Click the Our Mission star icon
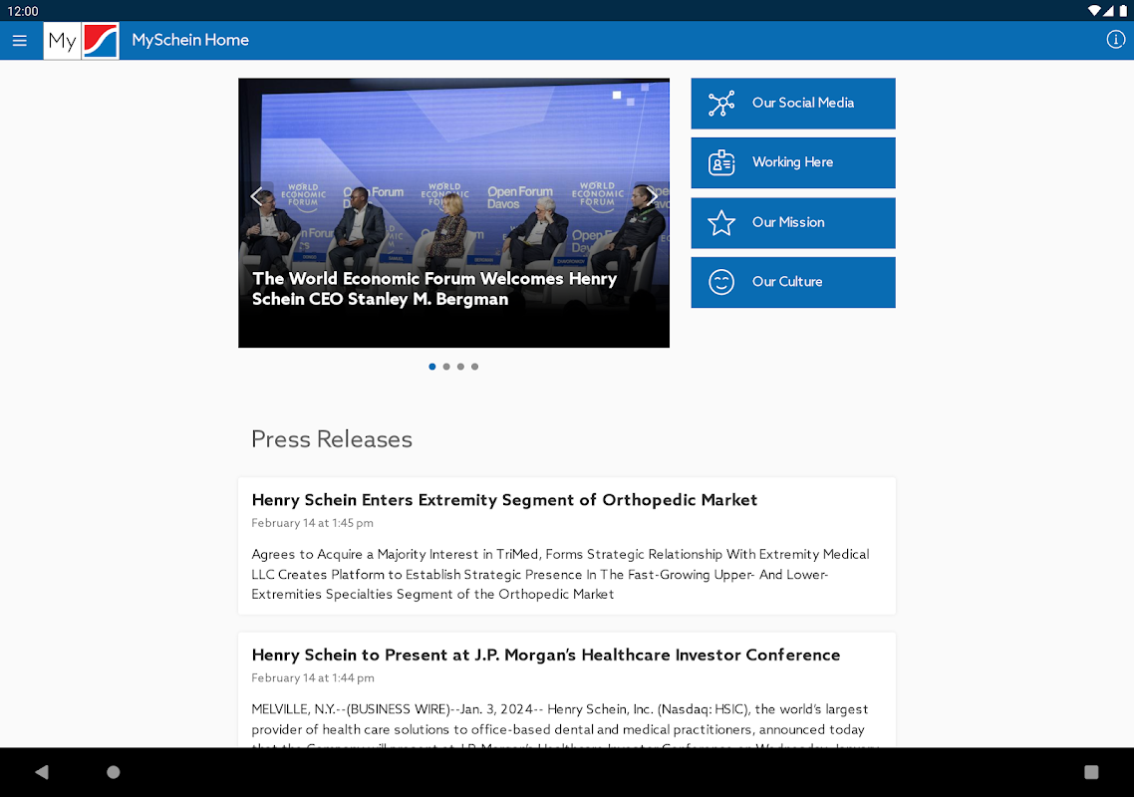Viewport: 1134px width, 797px height. tap(721, 223)
